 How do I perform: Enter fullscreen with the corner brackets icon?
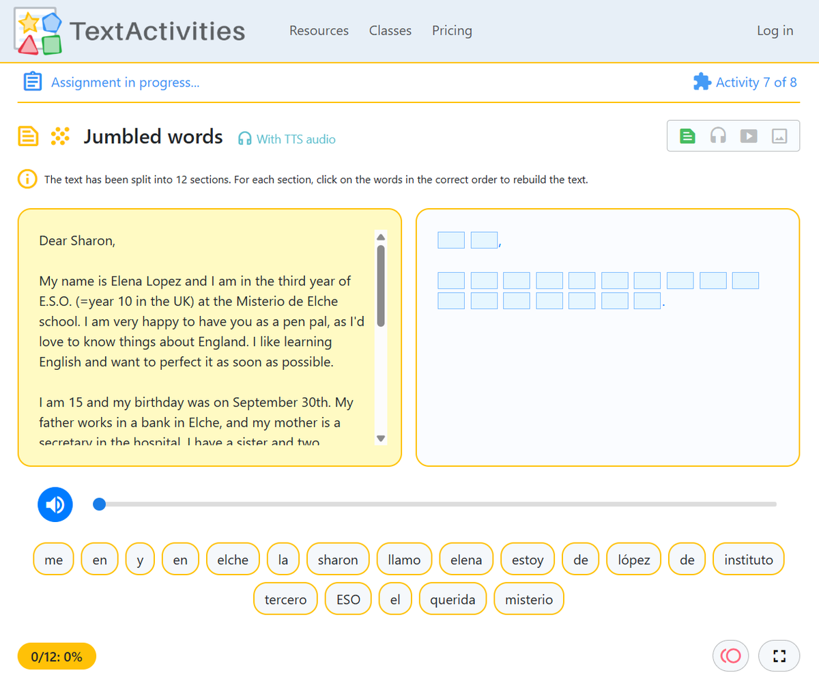click(779, 656)
